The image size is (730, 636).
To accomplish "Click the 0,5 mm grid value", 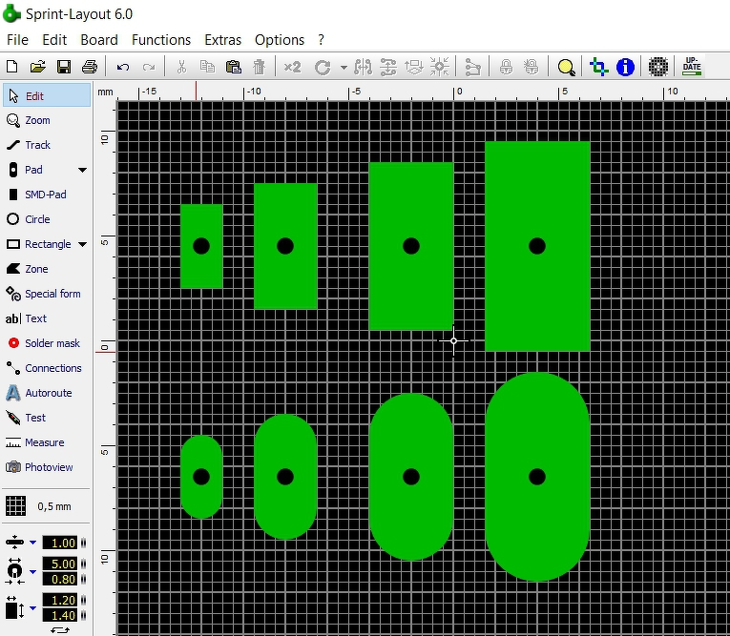I will (54, 506).
